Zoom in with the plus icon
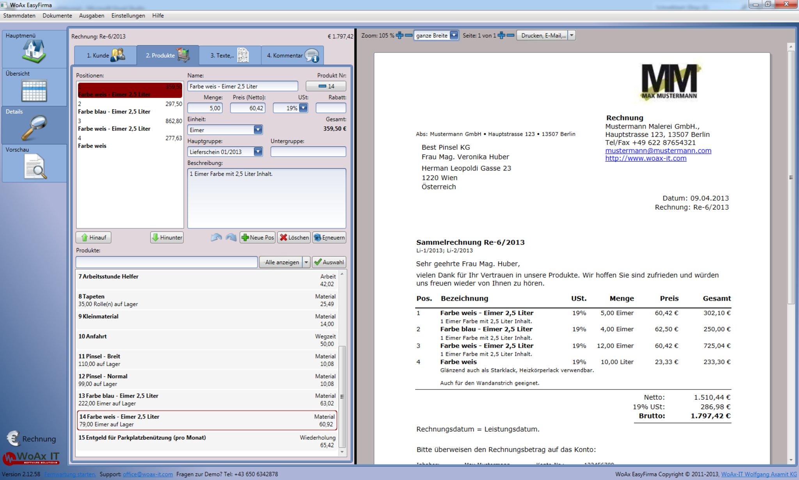Screen dimensions: 799x480 (399, 35)
